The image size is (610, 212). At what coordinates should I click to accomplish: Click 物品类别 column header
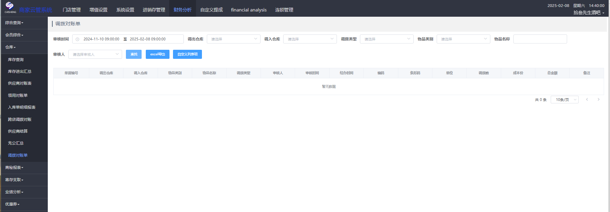tap(175, 73)
